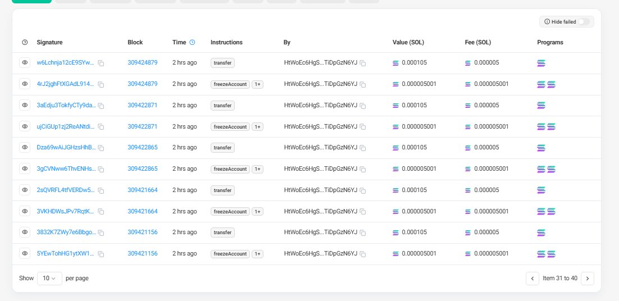Open details eye icon for w6Lchnja12cE9SYw transaction

(25, 62)
